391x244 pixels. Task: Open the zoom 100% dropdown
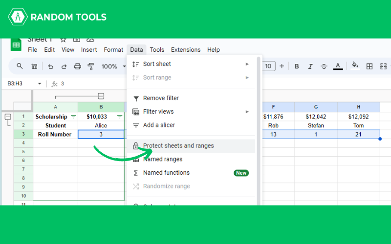(113, 66)
